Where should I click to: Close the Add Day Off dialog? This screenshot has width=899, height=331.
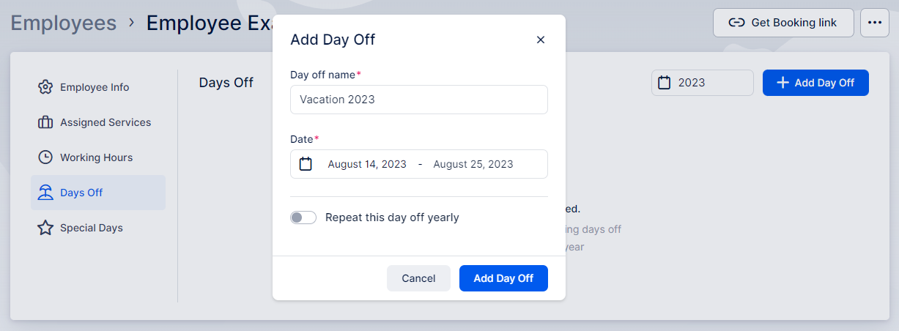click(x=541, y=40)
